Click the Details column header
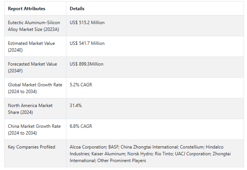Image resolution: width=247 pixels, height=170 pixels. point(77,9)
